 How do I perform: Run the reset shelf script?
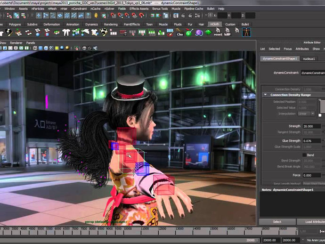click(218, 33)
